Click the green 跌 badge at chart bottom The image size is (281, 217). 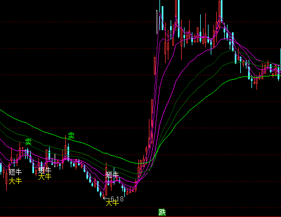(x=162, y=212)
